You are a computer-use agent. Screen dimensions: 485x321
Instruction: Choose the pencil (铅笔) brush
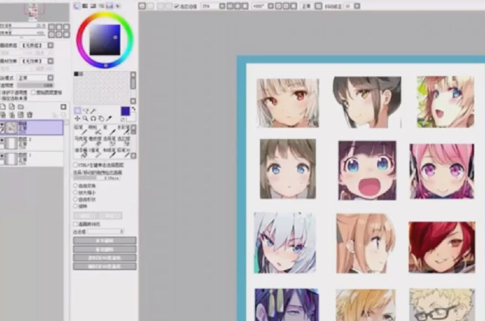click(x=82, y=130)
